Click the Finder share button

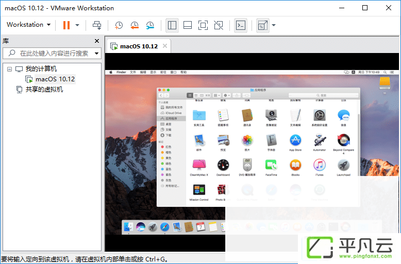[x=237, y=95]
